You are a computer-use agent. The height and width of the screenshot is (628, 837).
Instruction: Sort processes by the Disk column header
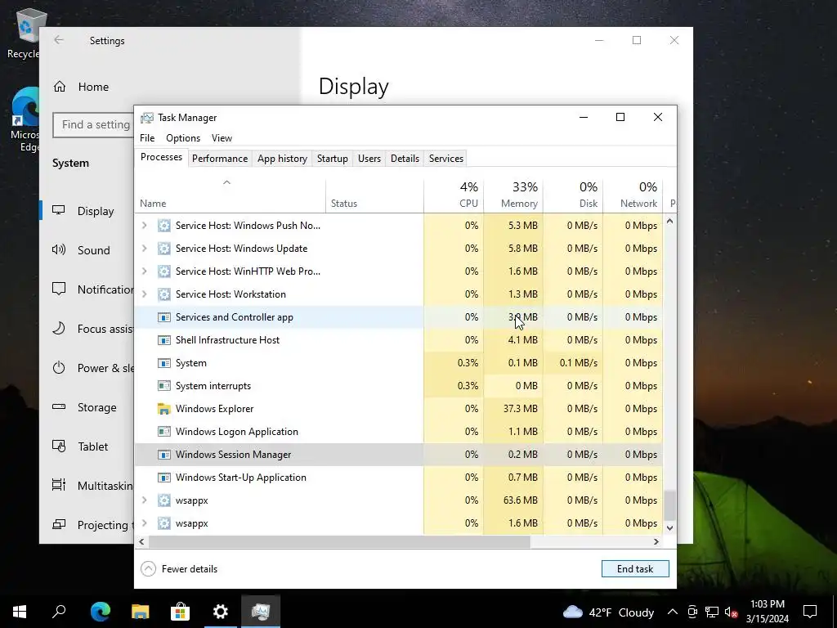pos(573,195)
